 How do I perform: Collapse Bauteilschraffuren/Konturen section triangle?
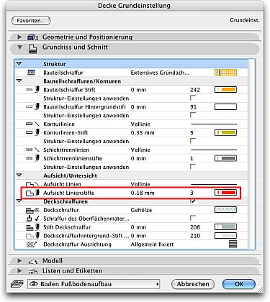[19, 81]
